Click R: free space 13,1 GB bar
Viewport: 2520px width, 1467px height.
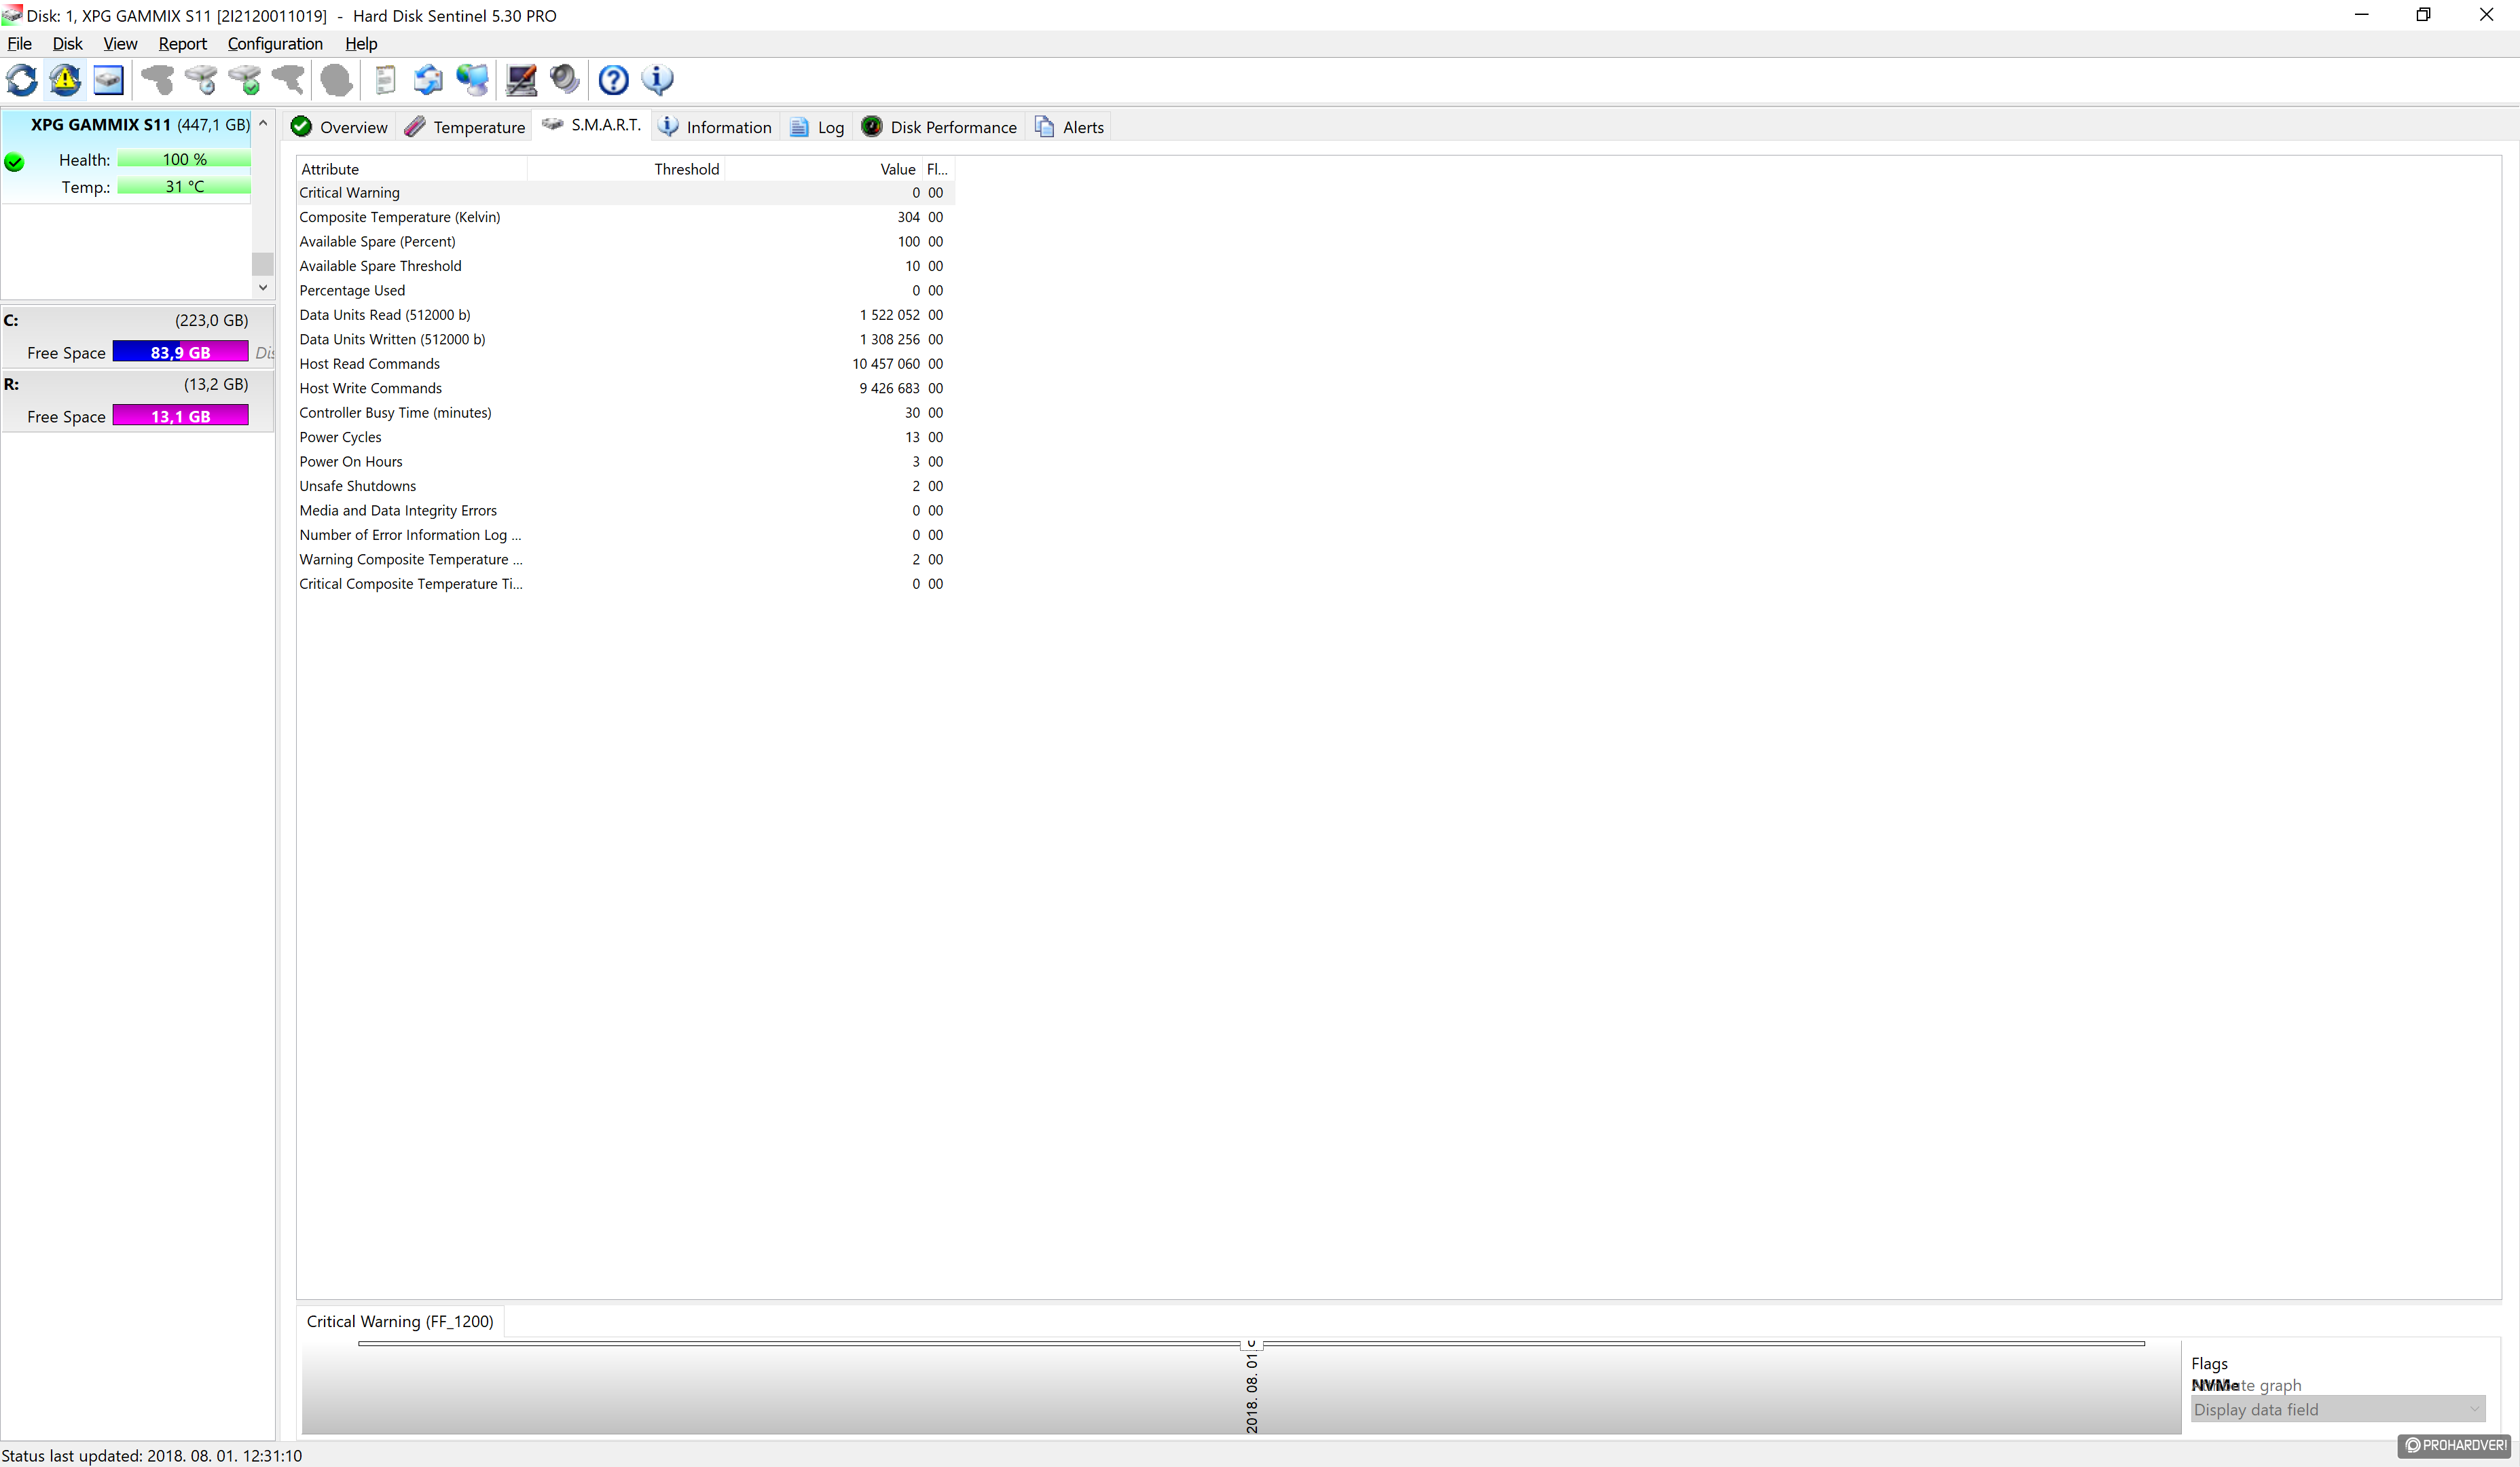pos(181,416)
